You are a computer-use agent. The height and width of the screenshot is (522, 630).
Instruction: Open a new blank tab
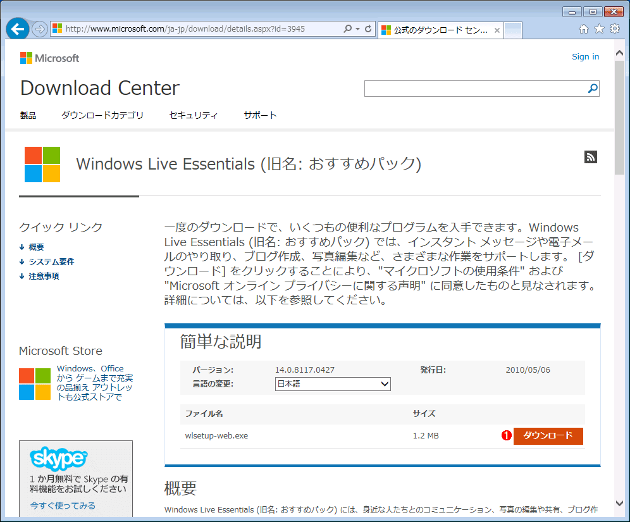513,30
